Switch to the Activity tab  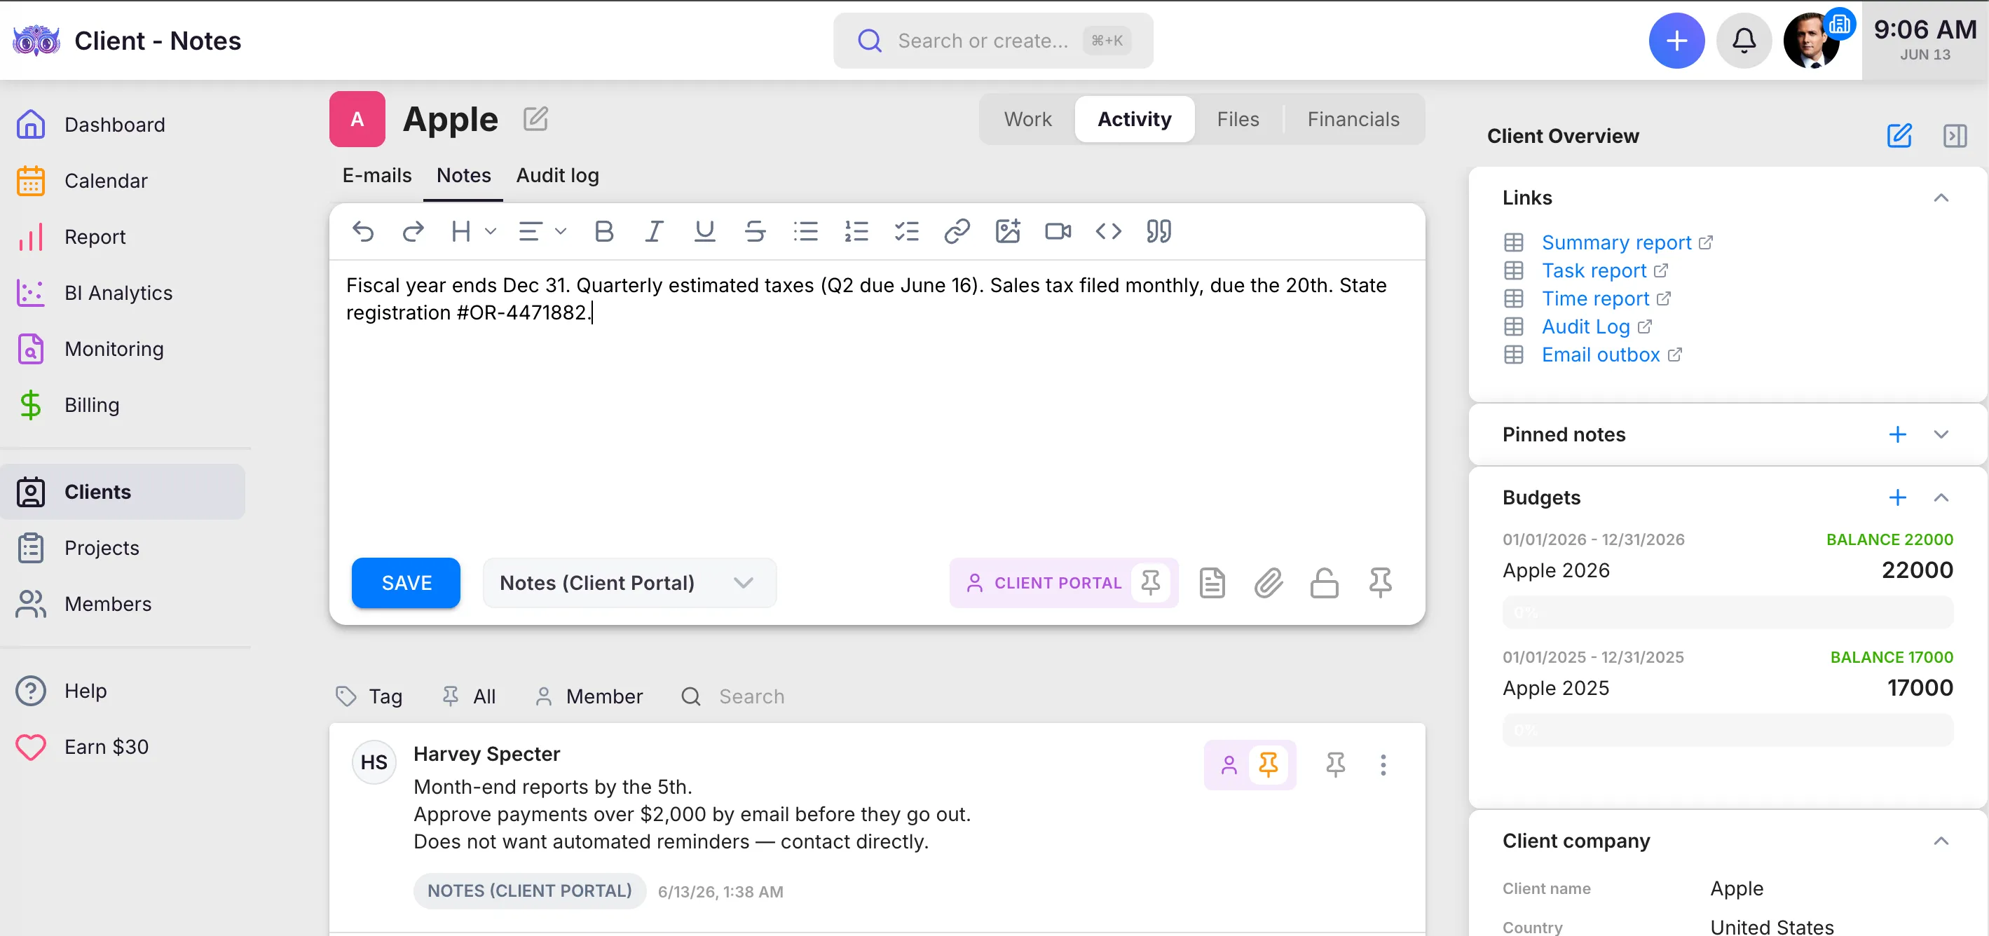(x=1134, y=119)
